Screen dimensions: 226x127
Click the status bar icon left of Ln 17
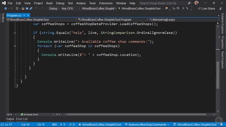click(x=2, y=125)
